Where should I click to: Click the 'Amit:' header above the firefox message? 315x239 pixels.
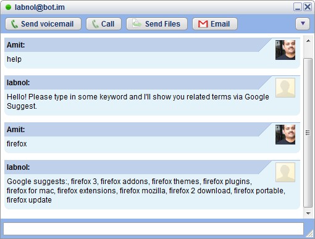click(15, 130)
